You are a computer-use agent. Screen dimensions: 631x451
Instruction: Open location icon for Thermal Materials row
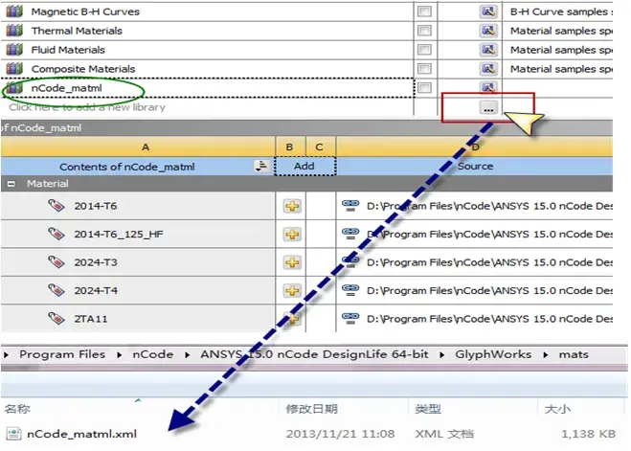click(488, 31)
